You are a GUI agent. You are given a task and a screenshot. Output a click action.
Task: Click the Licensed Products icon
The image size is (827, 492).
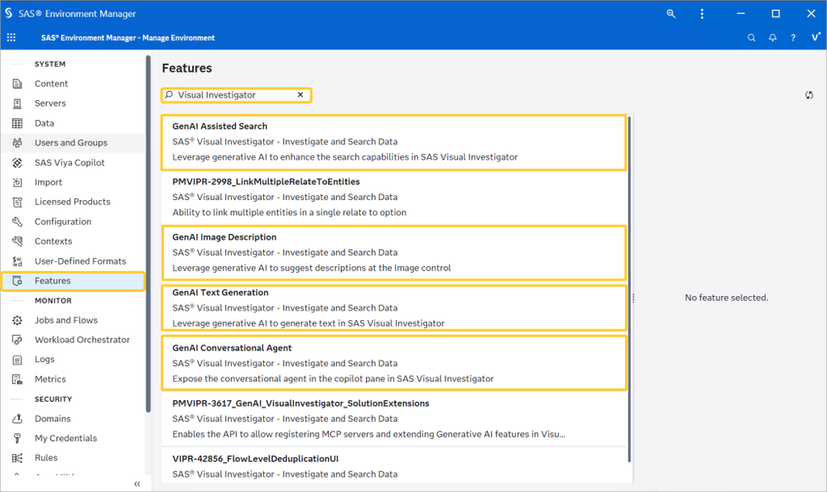[x=17, y=202]
